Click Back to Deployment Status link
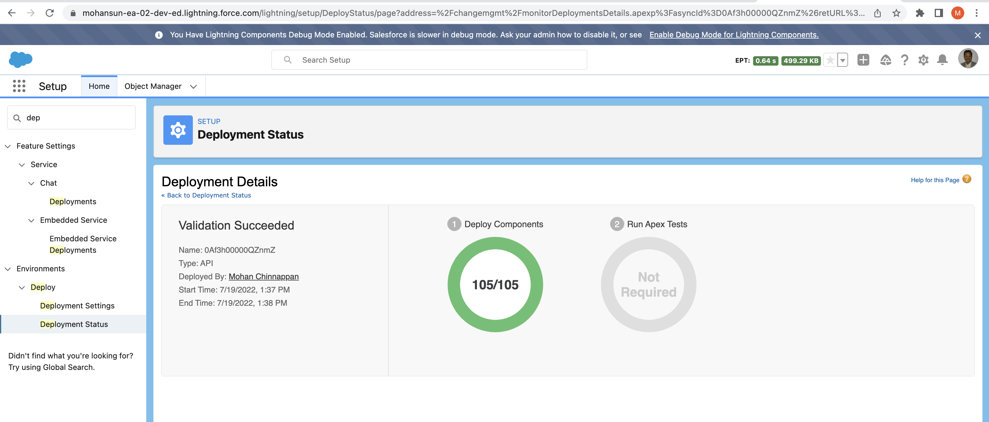Viewport: 989px width, 422px height. (x=206, y=195)
